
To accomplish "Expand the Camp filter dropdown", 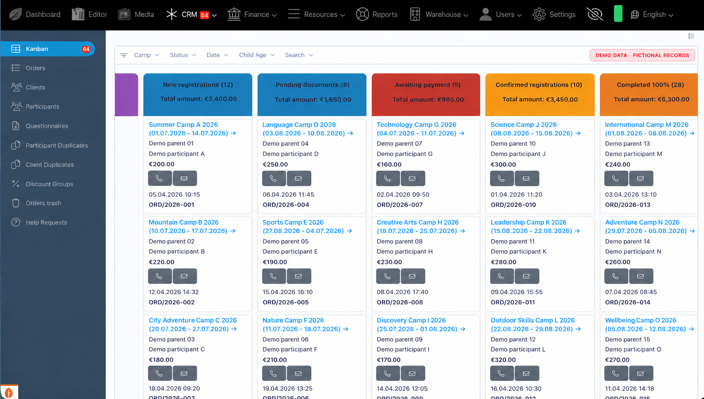I will (x=146, y=55).
